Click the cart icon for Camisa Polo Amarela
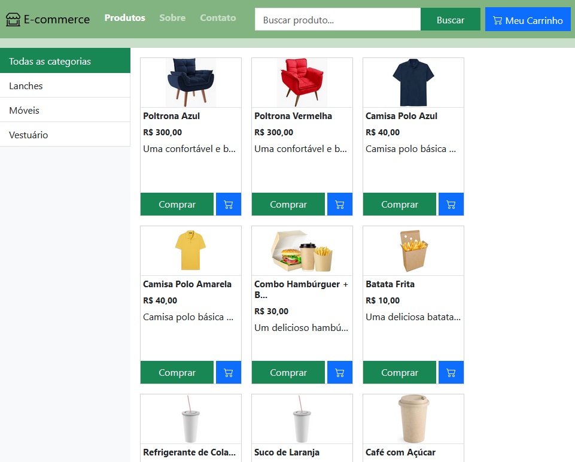Viewport: 575px width, 462px height. 228,372
